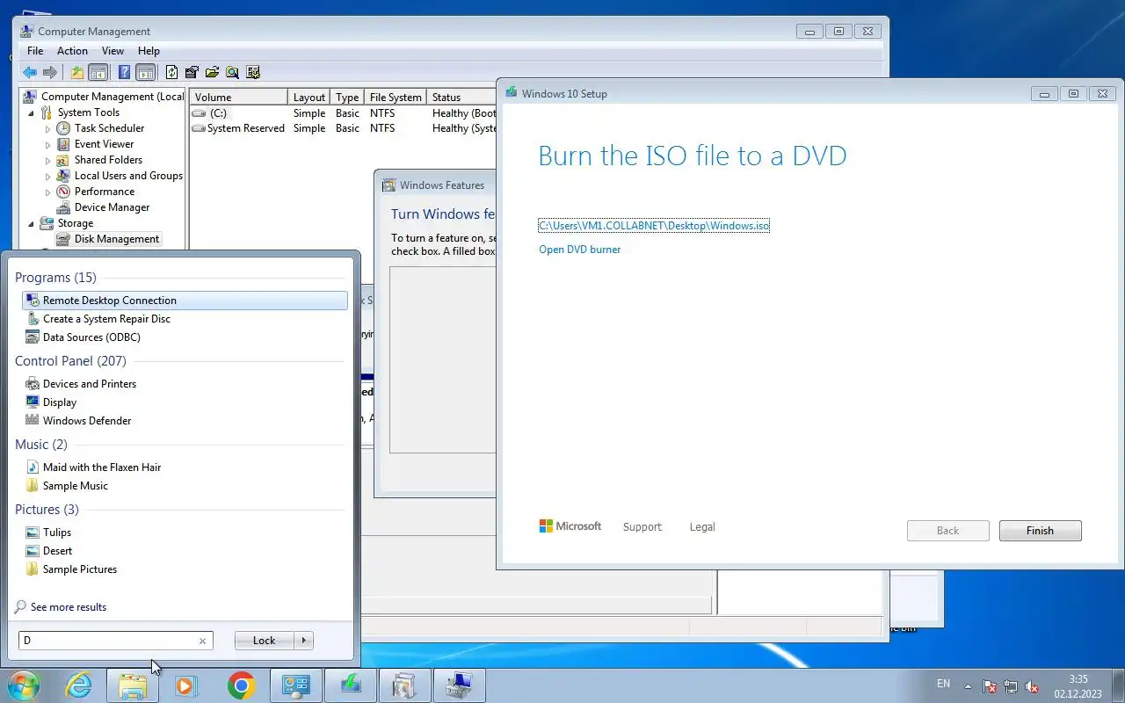Open Maid with the Flaxen Hair

tap(102, 467)
